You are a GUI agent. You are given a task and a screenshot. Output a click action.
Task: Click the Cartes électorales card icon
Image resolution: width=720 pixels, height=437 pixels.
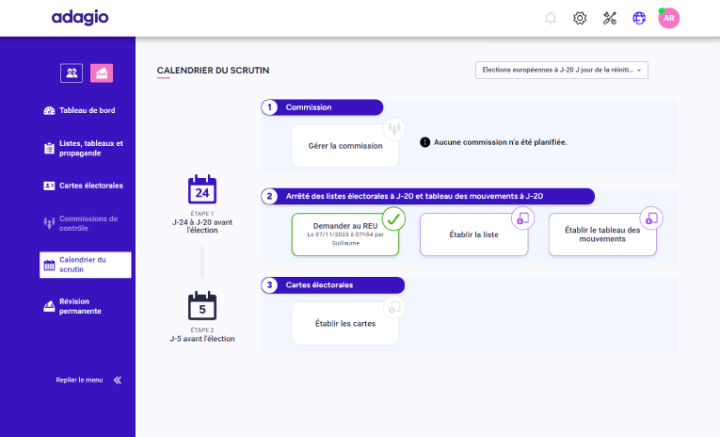point(49,186)
